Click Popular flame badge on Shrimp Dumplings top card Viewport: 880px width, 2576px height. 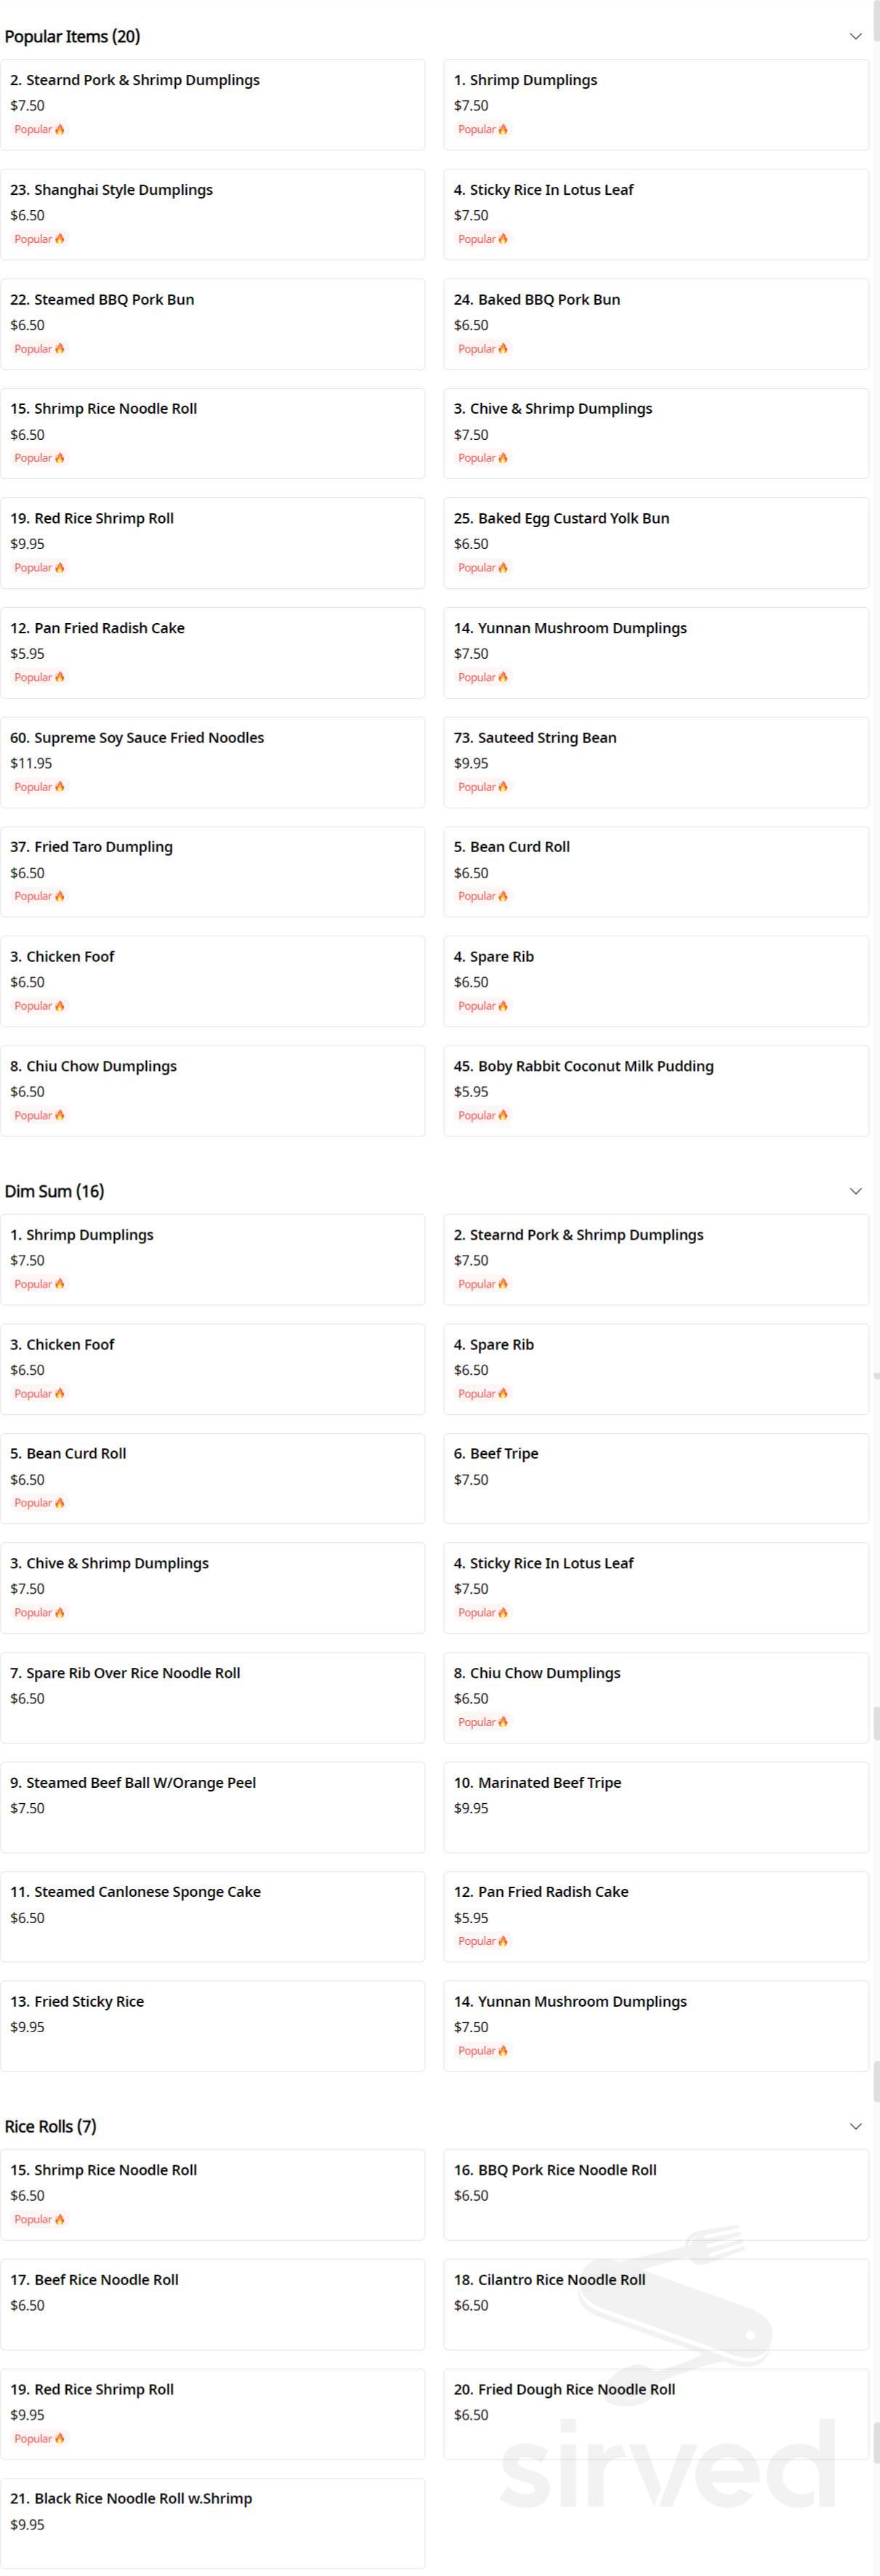tap(483, 129)
